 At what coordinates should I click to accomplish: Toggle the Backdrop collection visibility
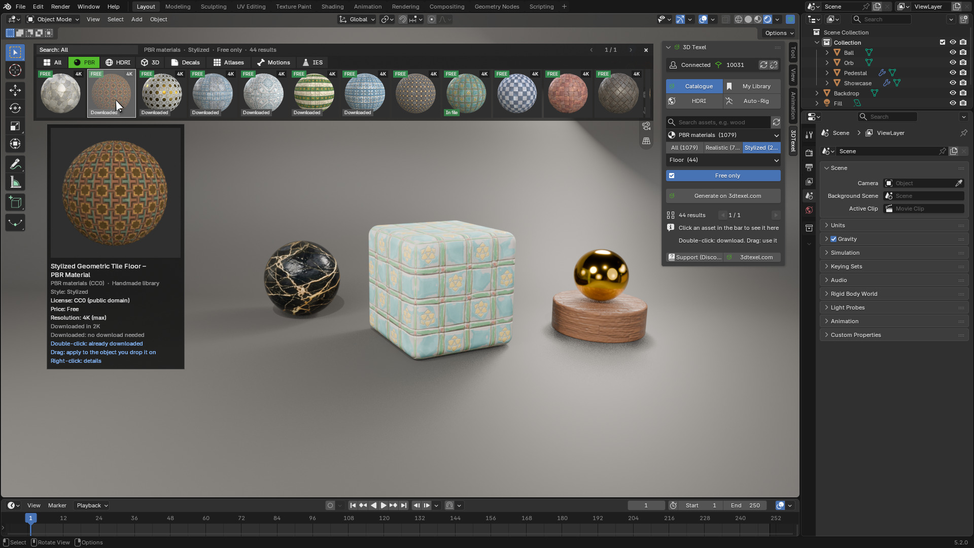click(953, 93)
